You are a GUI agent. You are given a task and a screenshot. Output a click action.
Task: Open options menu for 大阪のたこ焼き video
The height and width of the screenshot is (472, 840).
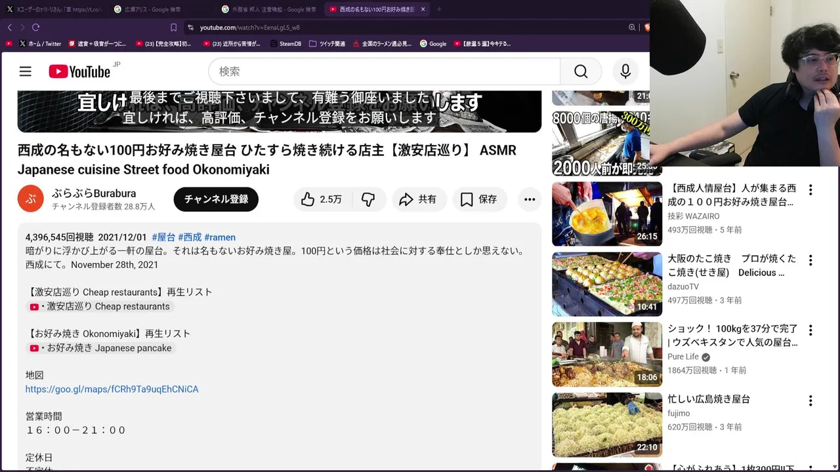coord(810,260)
